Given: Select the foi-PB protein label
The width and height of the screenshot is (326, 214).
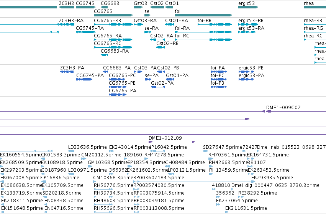Looking at the screenshot, I should pyautogui.click(x=217, y=83).
